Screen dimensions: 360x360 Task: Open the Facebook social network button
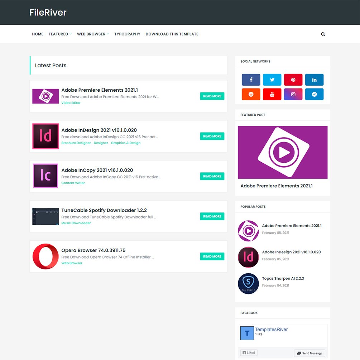(x=251, y=80)
